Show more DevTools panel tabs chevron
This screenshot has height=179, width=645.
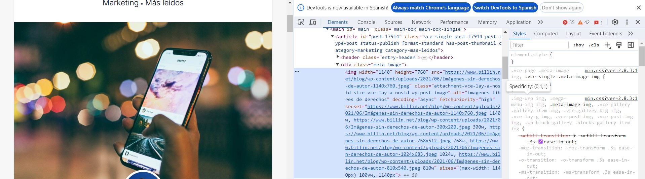point(540,22)
